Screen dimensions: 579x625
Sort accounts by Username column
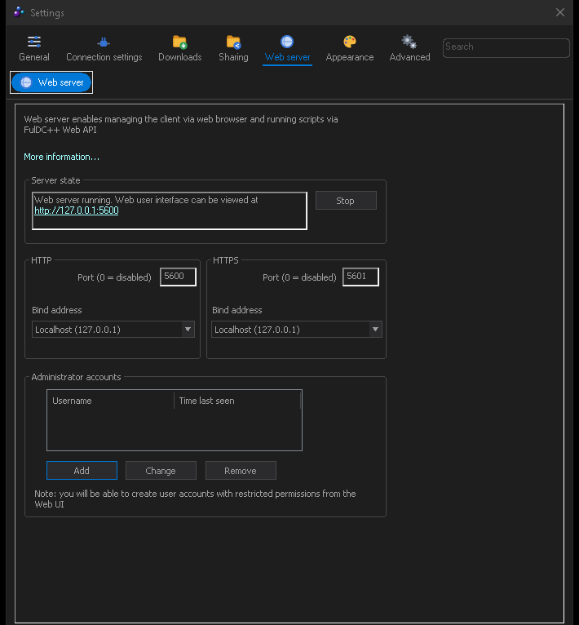(110, 401)
